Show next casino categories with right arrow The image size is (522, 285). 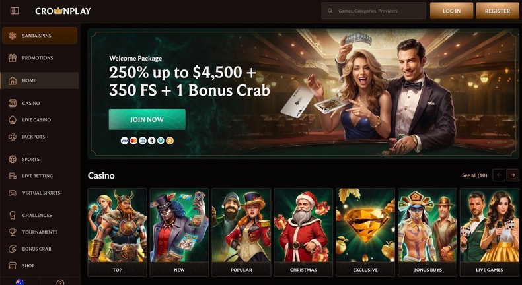click(x=513, y=175)
